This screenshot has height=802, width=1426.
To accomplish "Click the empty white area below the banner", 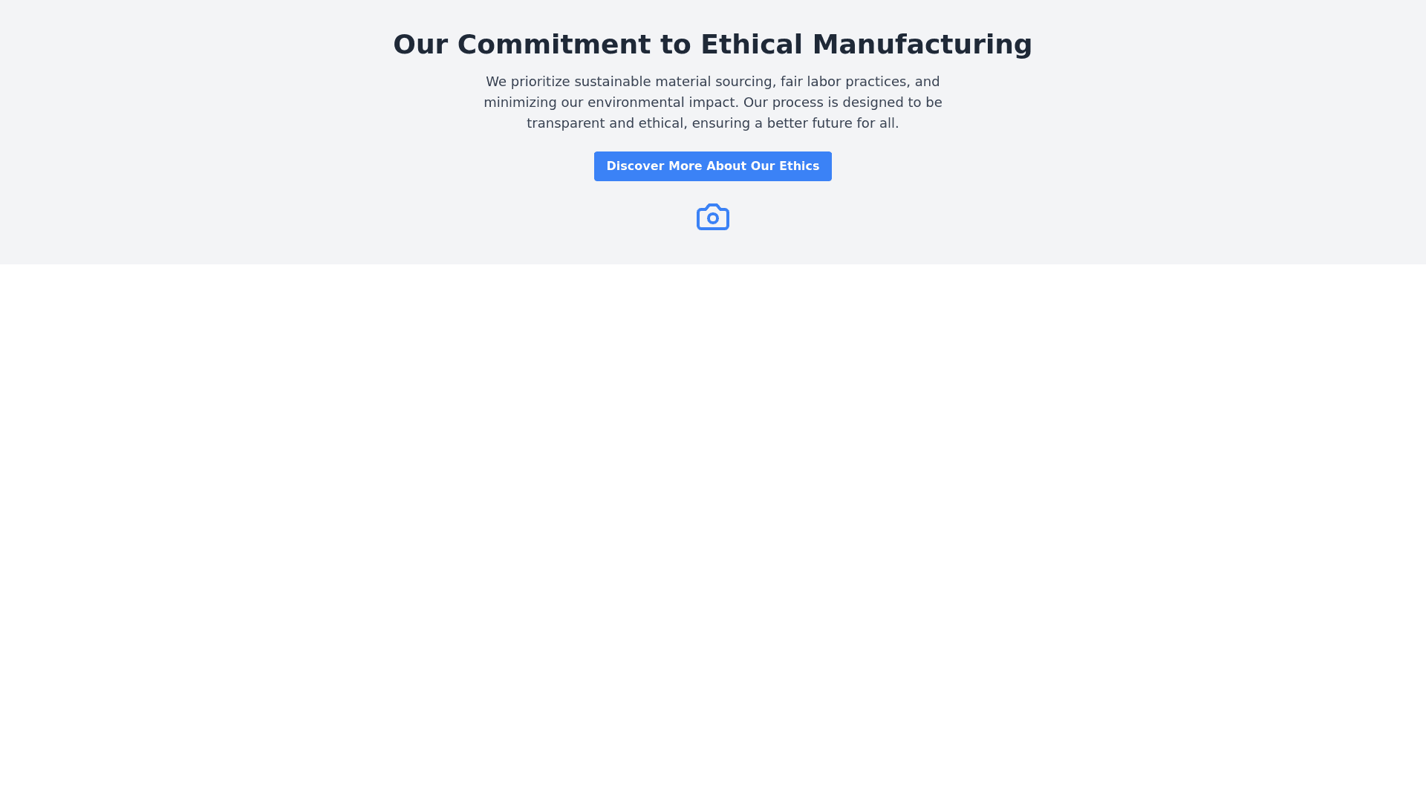I will click(x=713, y=520).
